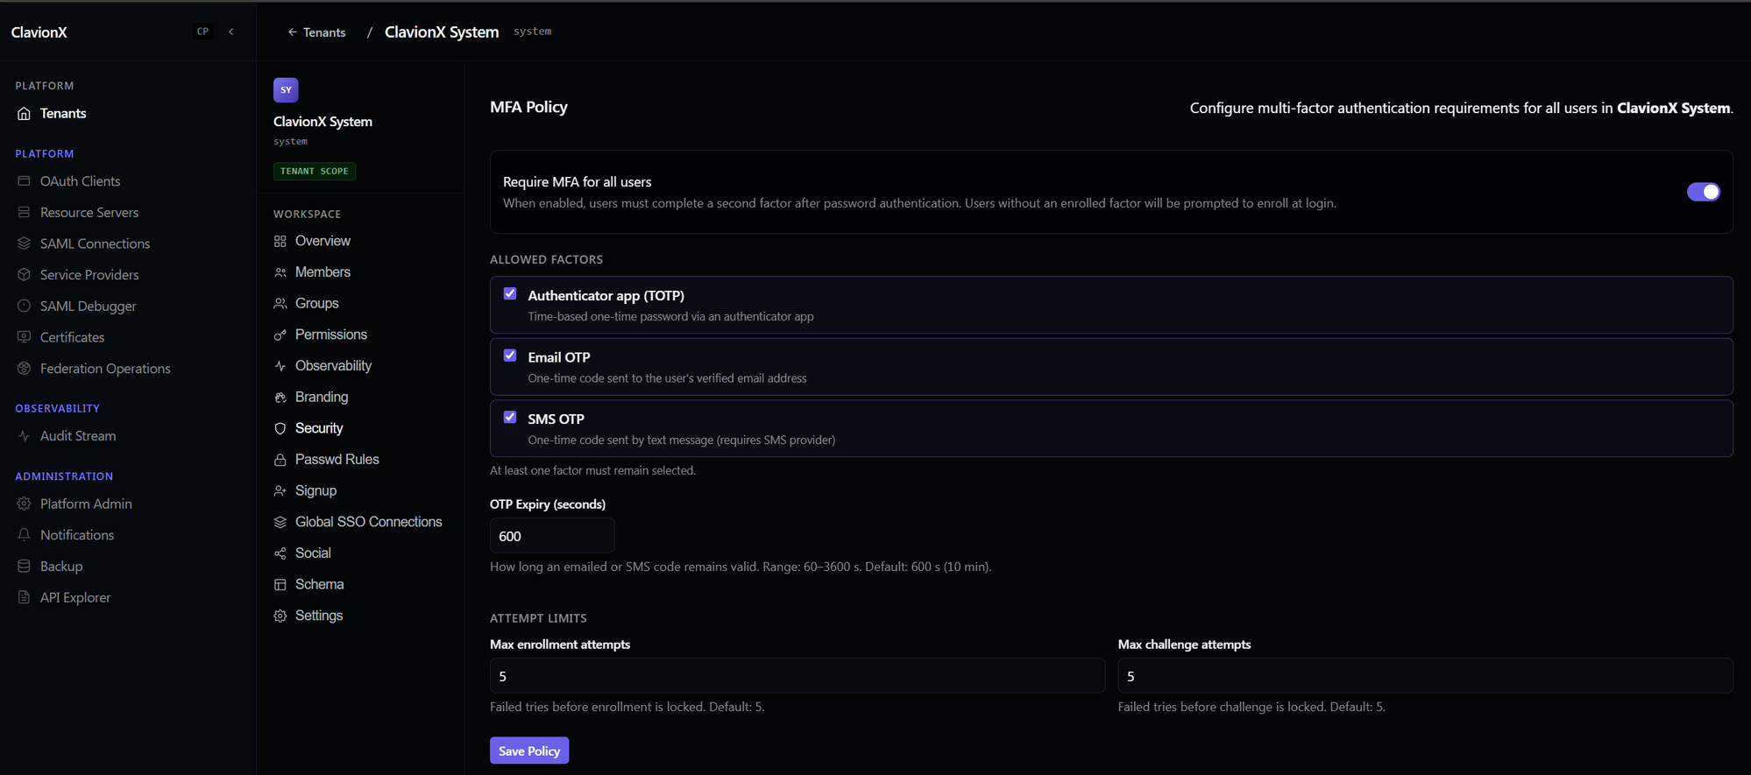
Task: Click the Passwd Rules lock icon
Action: click(280, 460)
